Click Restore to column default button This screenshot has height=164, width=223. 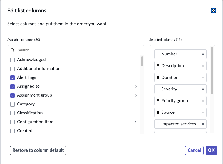click(x=38, y=150)
